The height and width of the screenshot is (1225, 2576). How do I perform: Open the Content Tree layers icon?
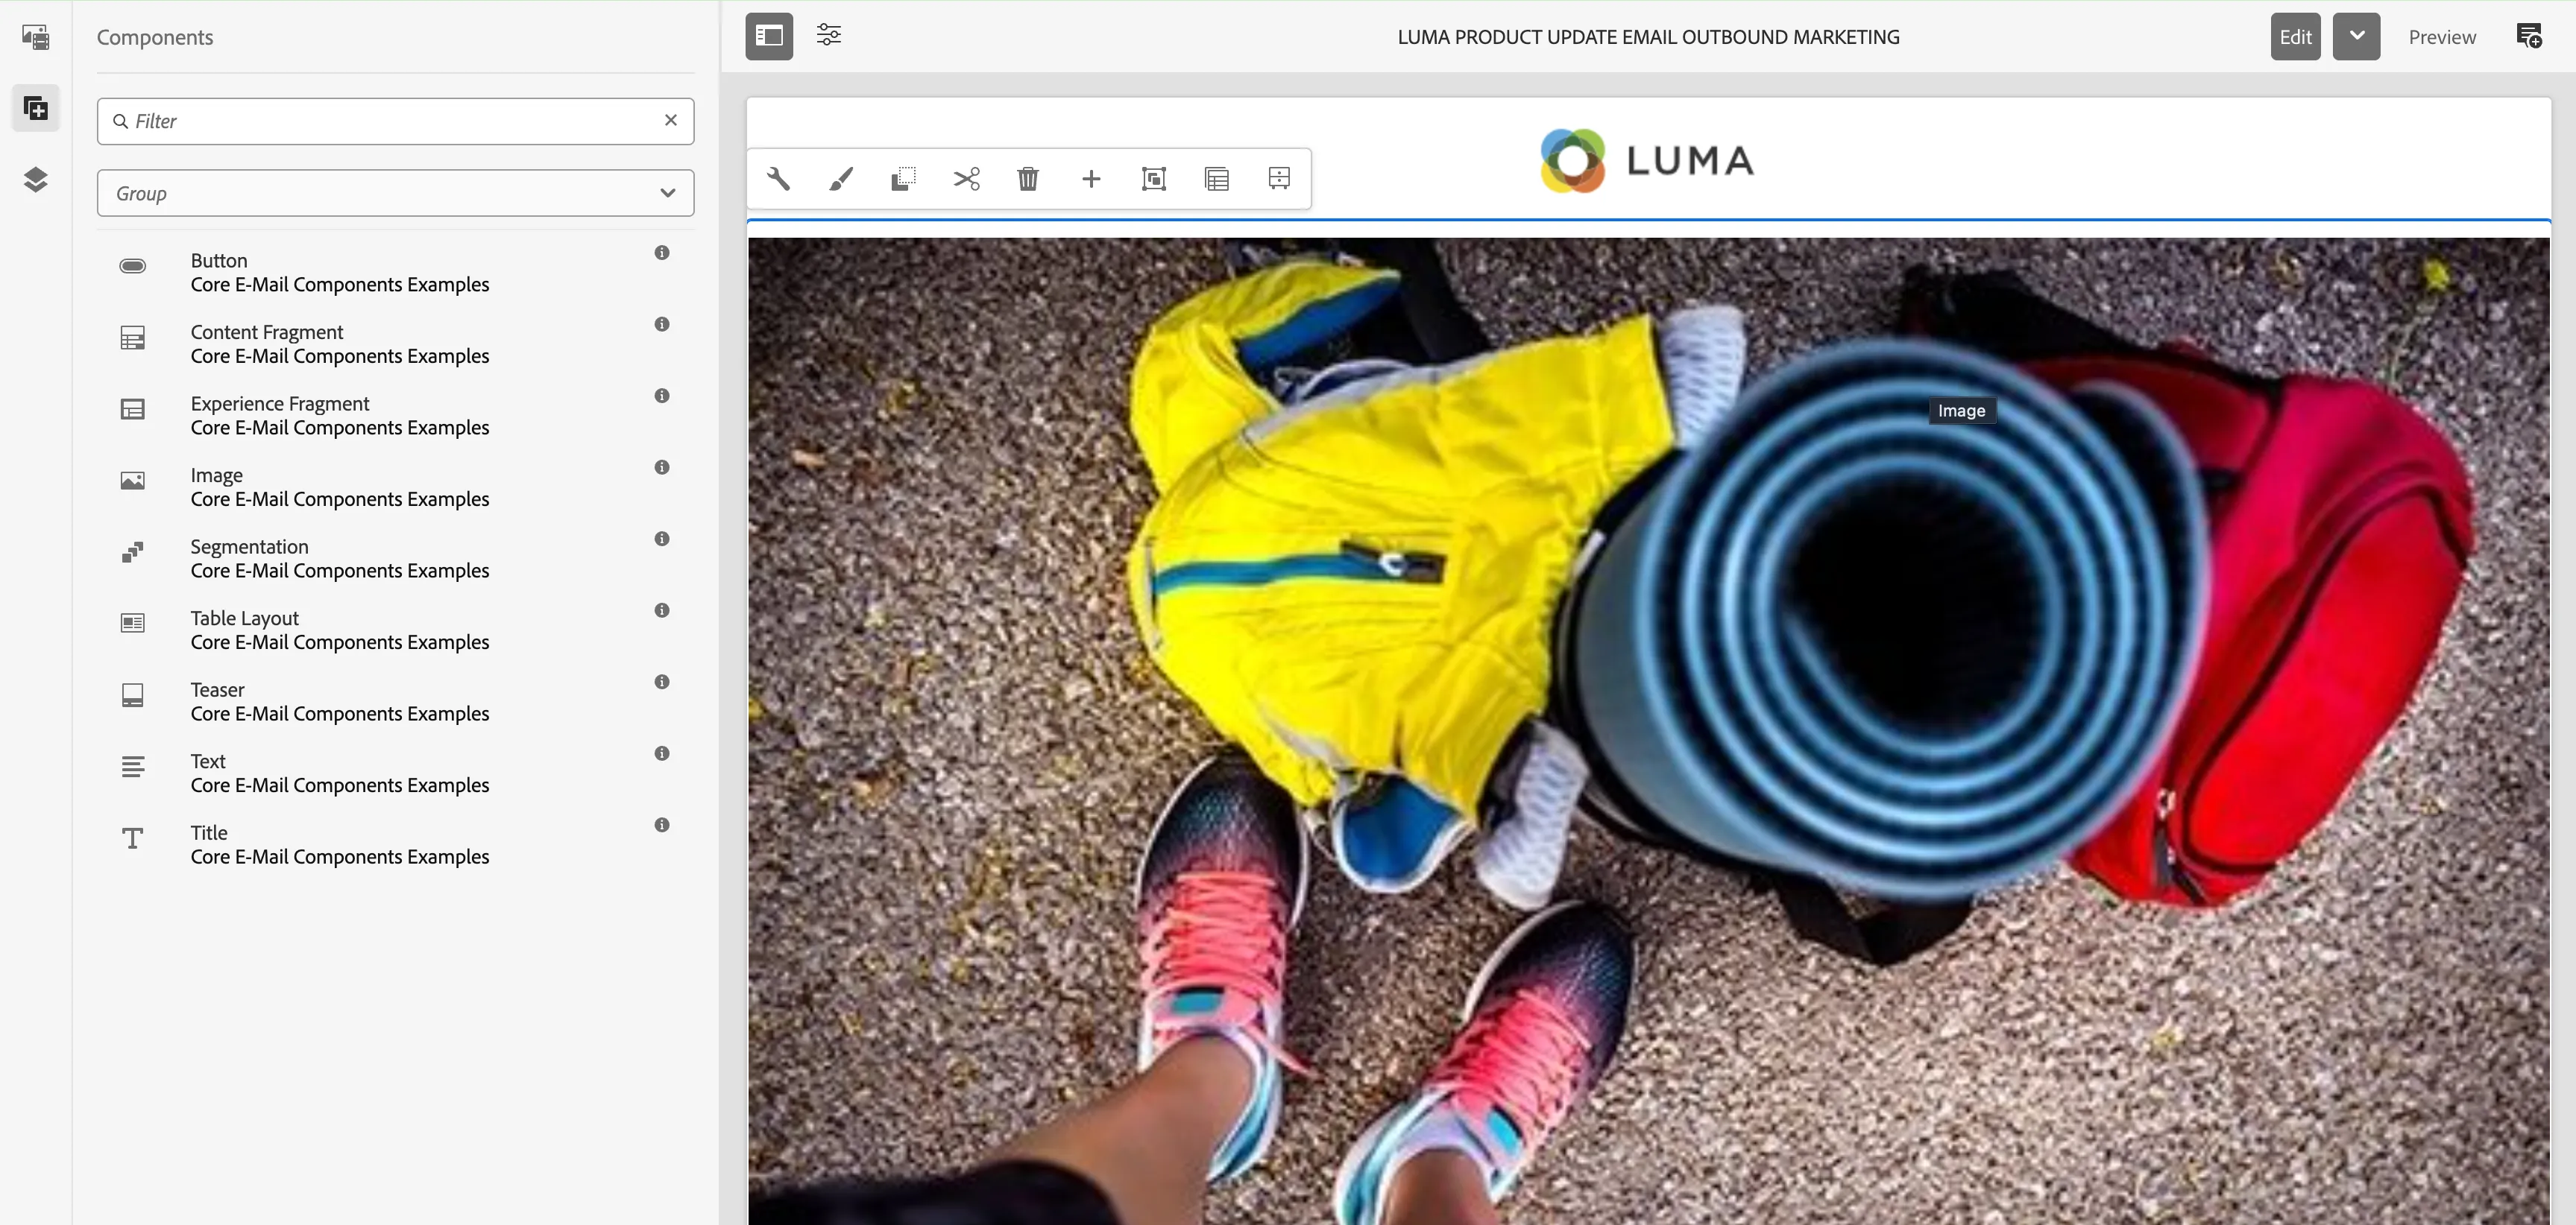36,180
